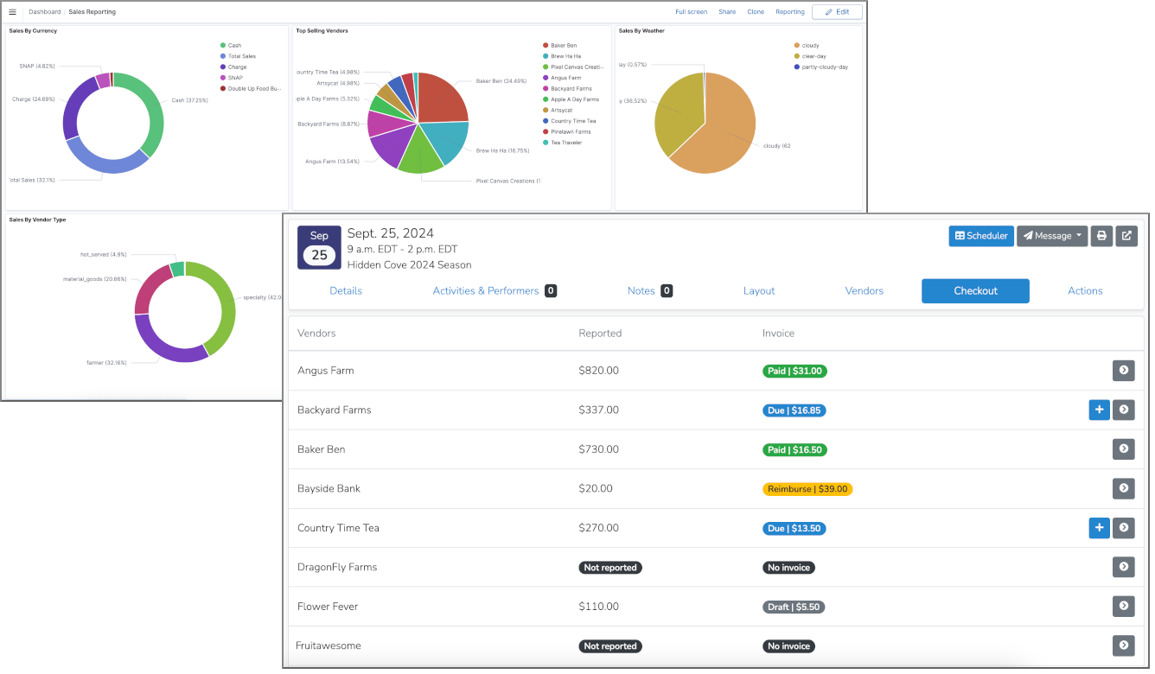Expand the Angus Farm row details
Viewport: 1155px width, 674px height.
click(x=1123, y=370)
